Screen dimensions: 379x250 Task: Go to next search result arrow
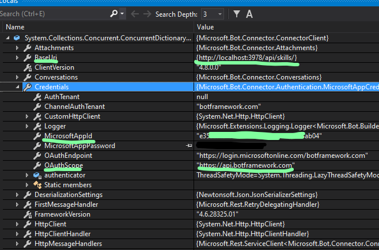[x=147, y=14]
